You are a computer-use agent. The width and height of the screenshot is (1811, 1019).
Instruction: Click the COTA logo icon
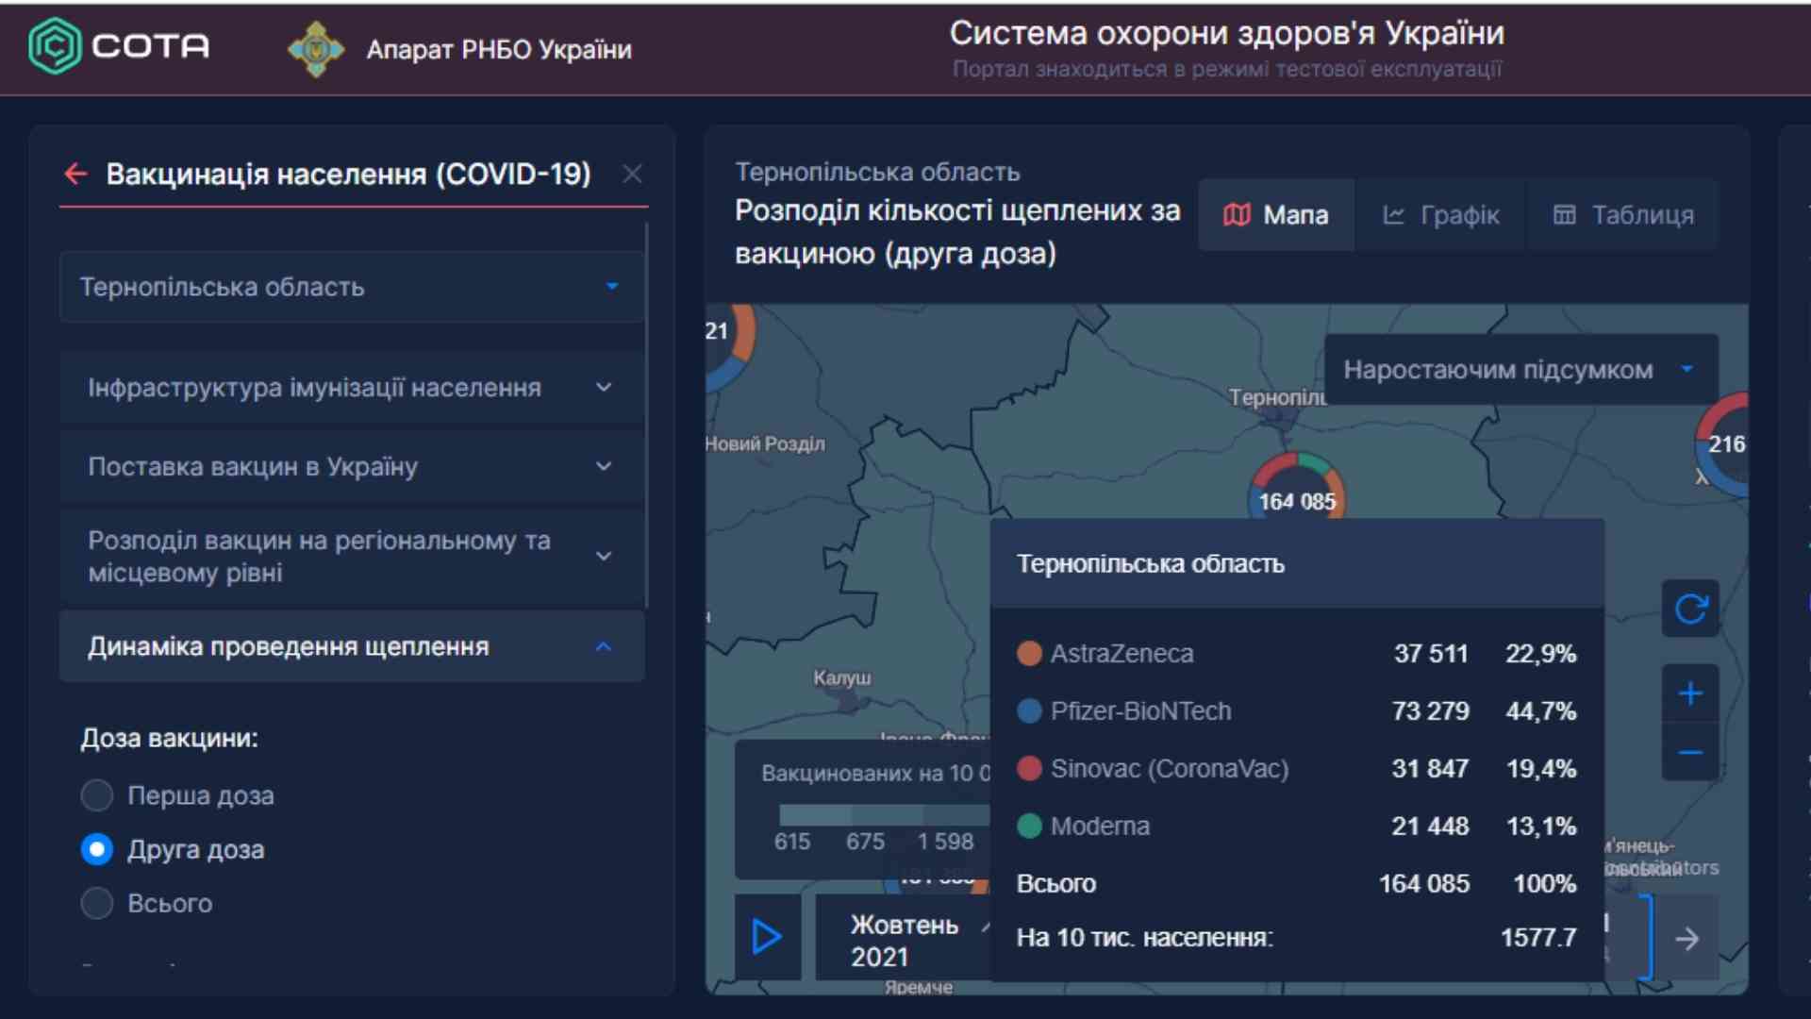[x=55, y=46]
